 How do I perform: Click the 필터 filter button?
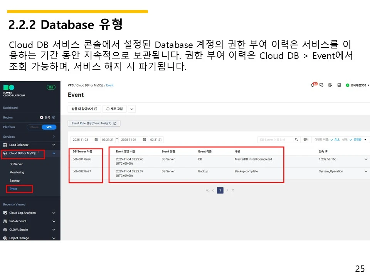point(306,139)
